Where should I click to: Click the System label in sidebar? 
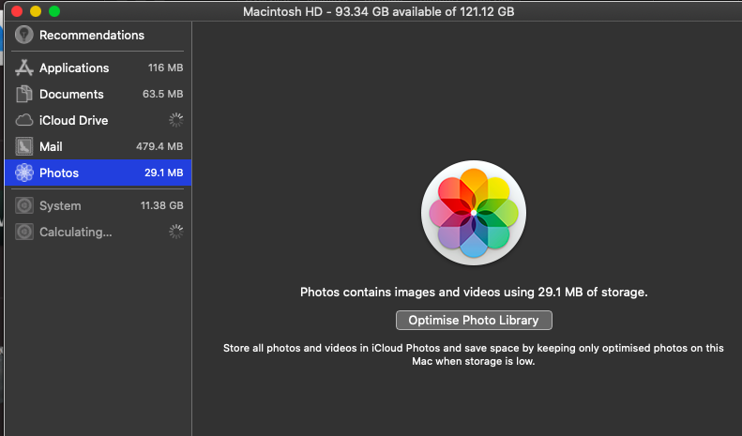[x=60, y=206]
